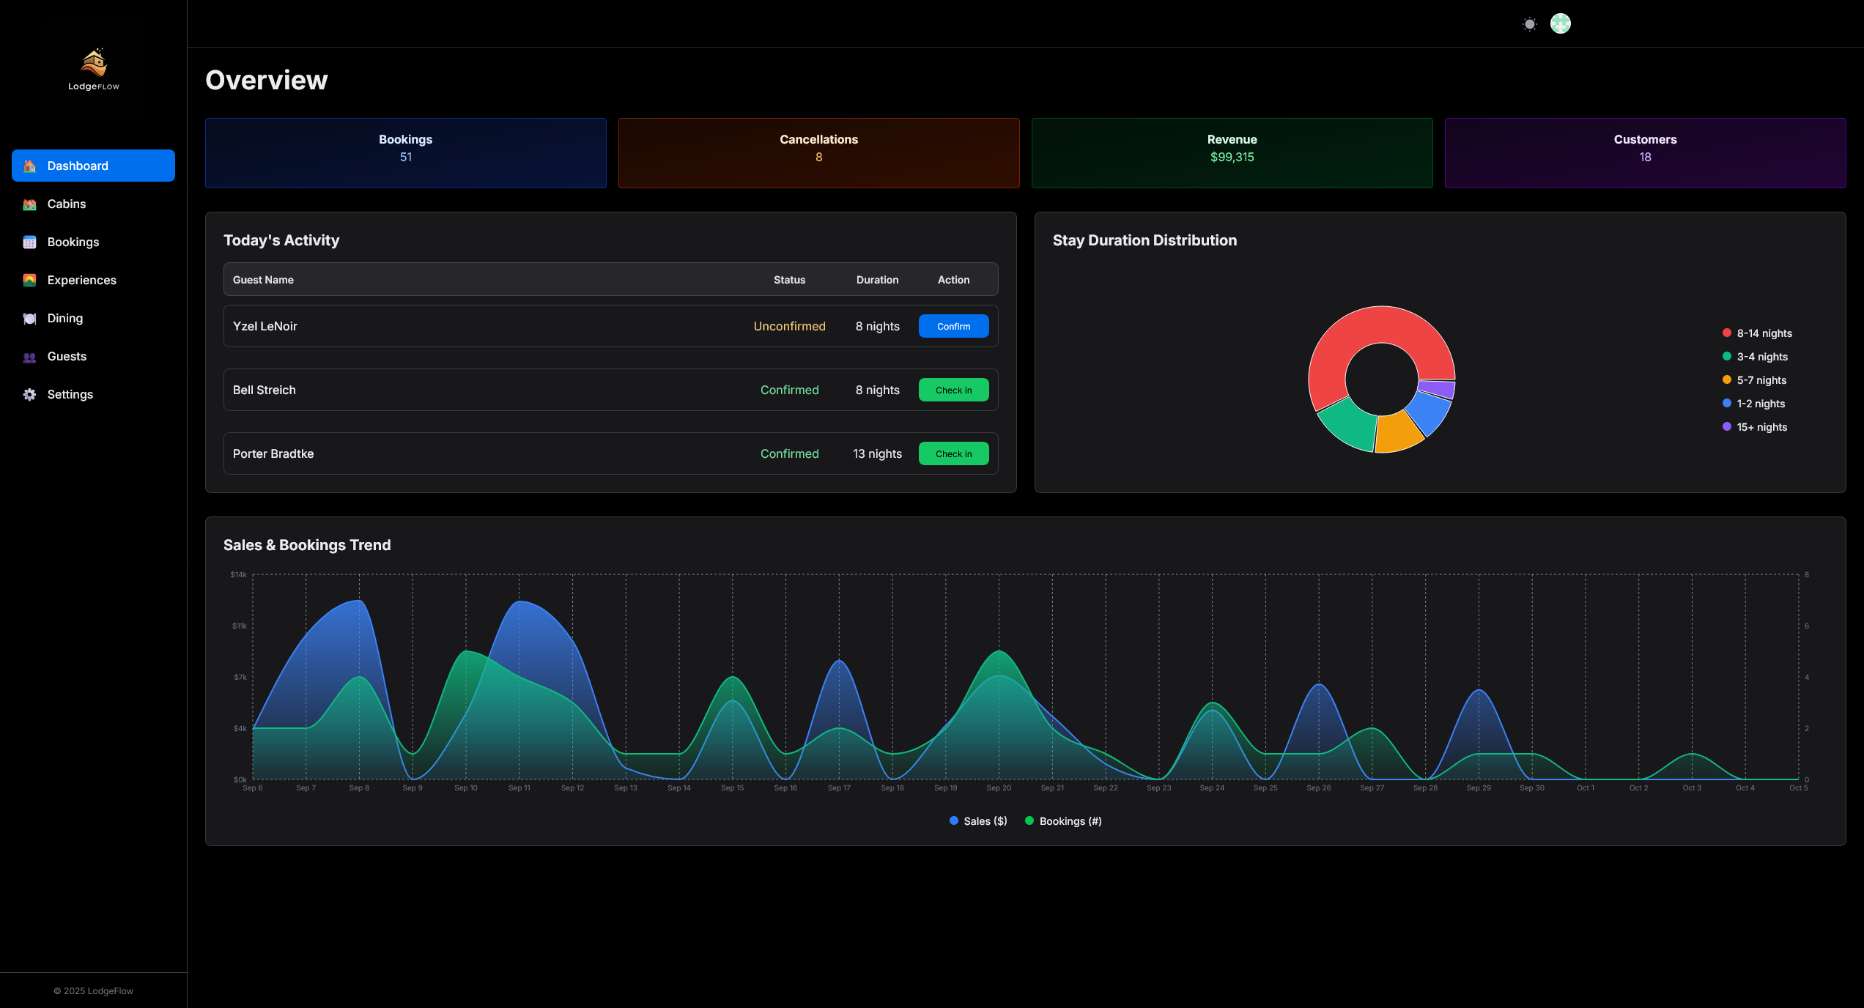
Task: Click the Today's Activity heading
Action: click(x=281, y=240)
